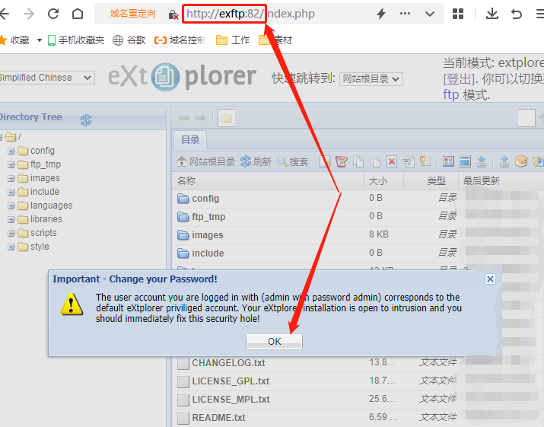Click the browser back arrow
The width and height of the screenshot is (544, 427).
click(x=4, y=14)
